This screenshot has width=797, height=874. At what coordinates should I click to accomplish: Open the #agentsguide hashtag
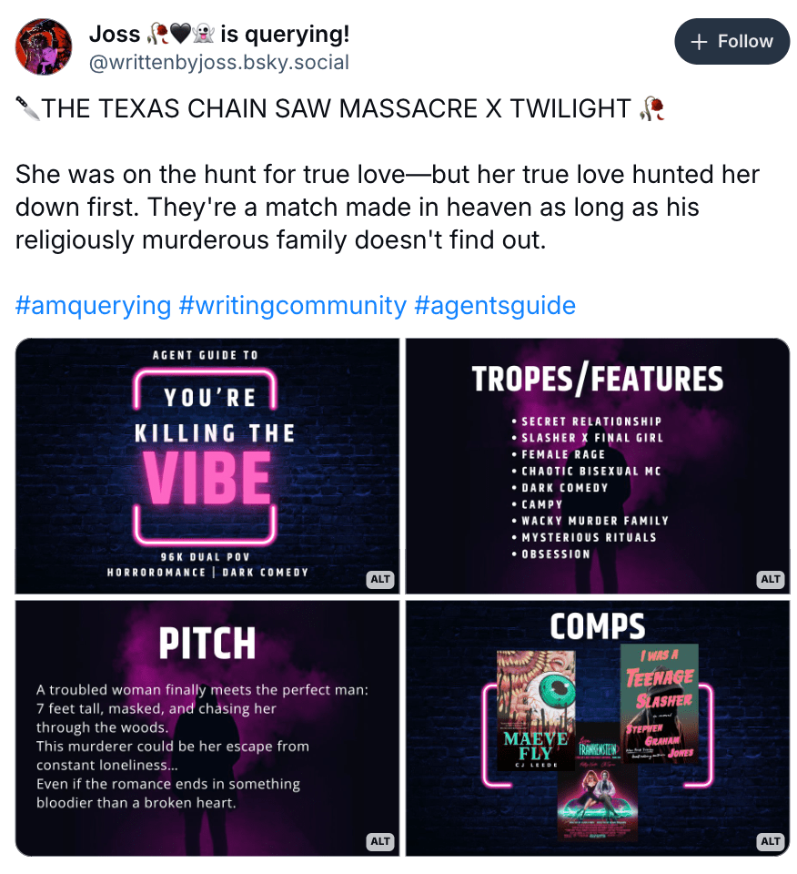(495, 306)
